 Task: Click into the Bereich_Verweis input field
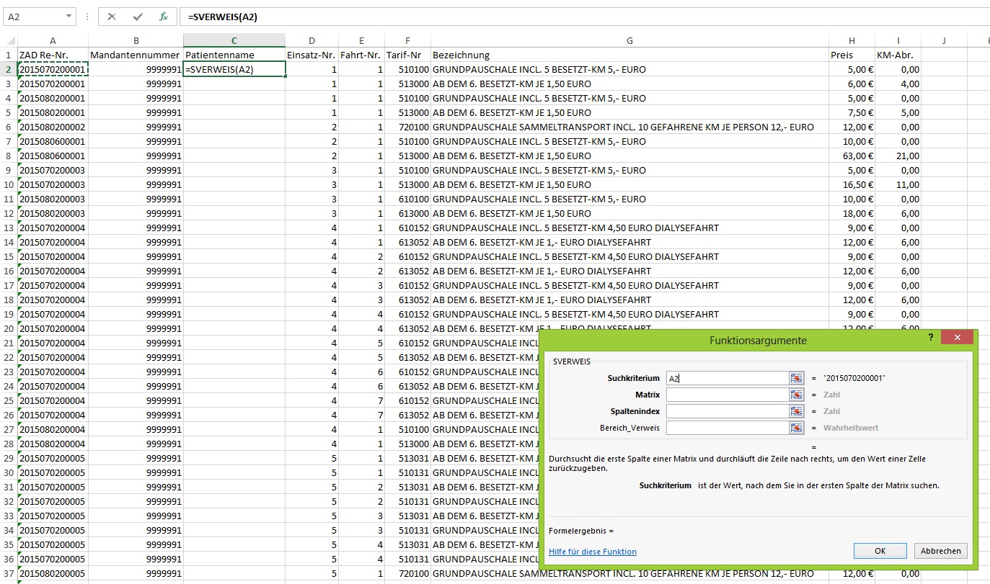[x=727, y=428]
